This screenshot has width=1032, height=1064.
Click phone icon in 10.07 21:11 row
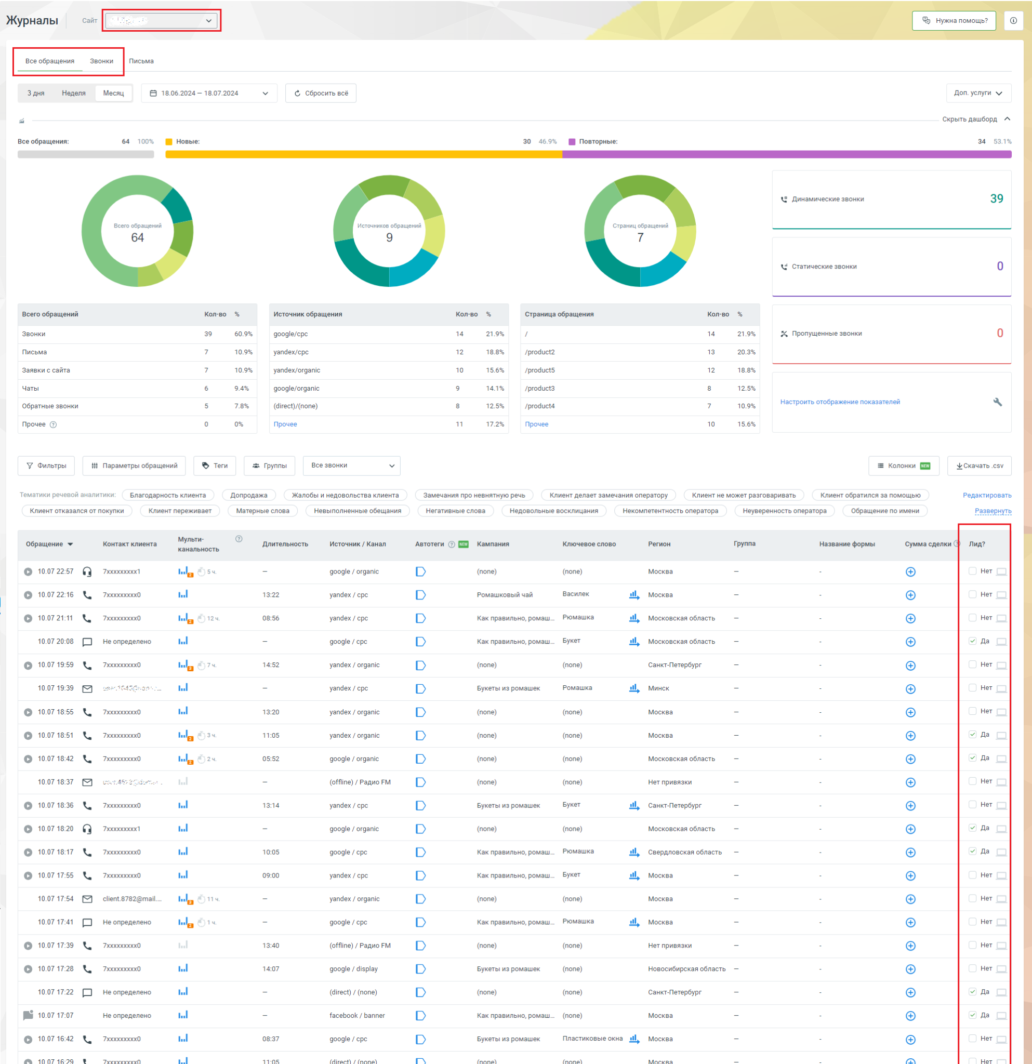87,618
